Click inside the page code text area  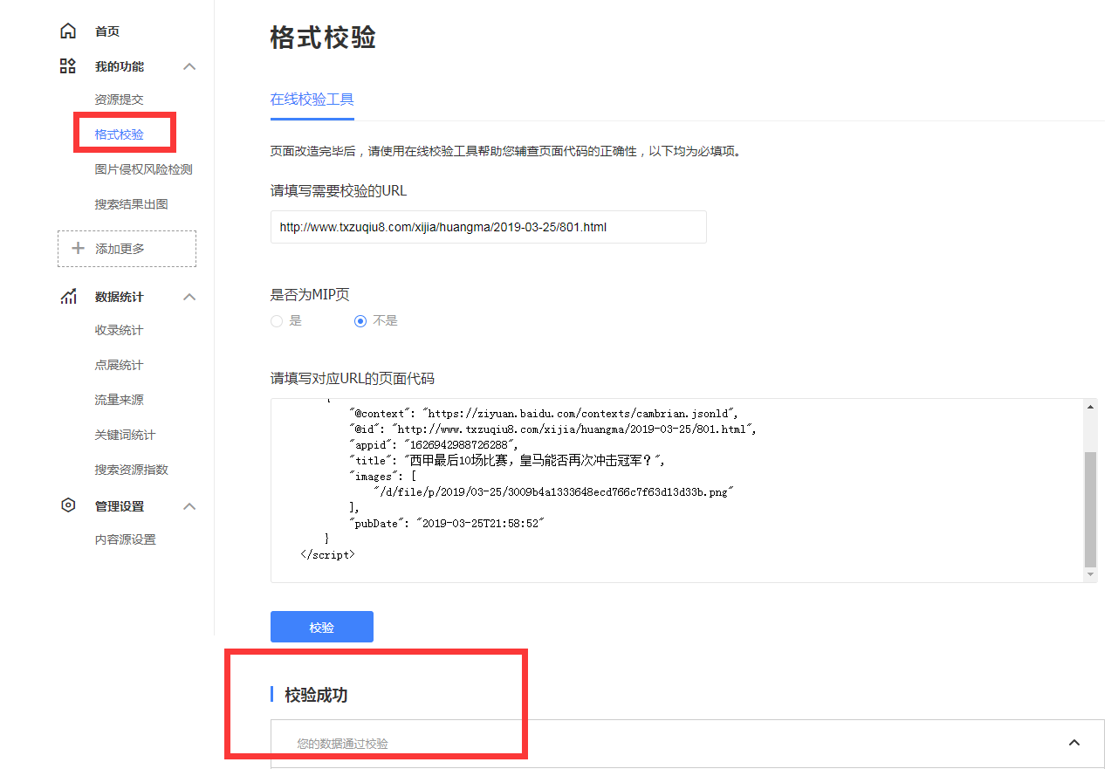[676, 491]
